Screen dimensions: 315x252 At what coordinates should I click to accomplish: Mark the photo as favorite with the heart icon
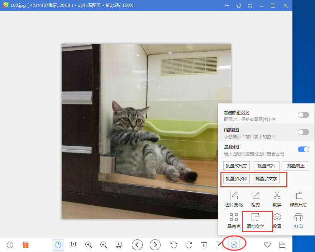tap(267, 244)
